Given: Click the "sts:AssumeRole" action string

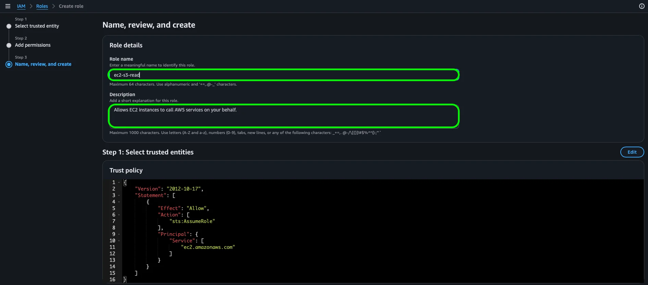Looking at the screenshot, I should [x=192, y=221].
